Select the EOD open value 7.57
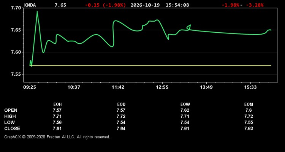Screen dimensions: 285x152 pos(121,110)
